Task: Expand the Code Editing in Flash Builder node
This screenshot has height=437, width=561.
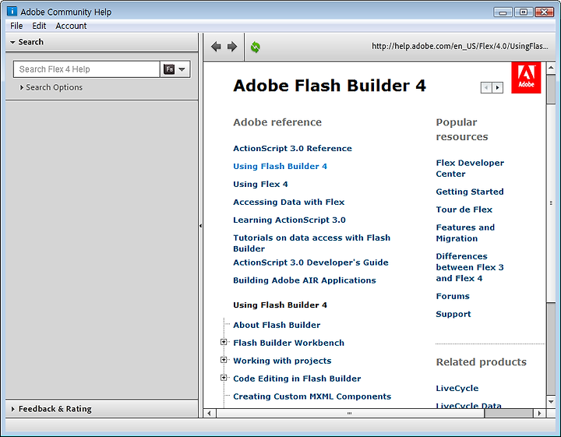Action: coord(224,378)
